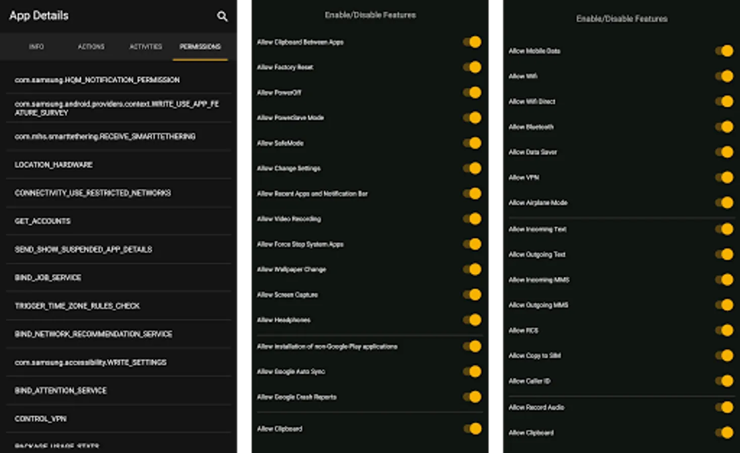Viewport: 740px width, 453px height.
Task: Click the search icon in App Details
Action: coord(222,17)
